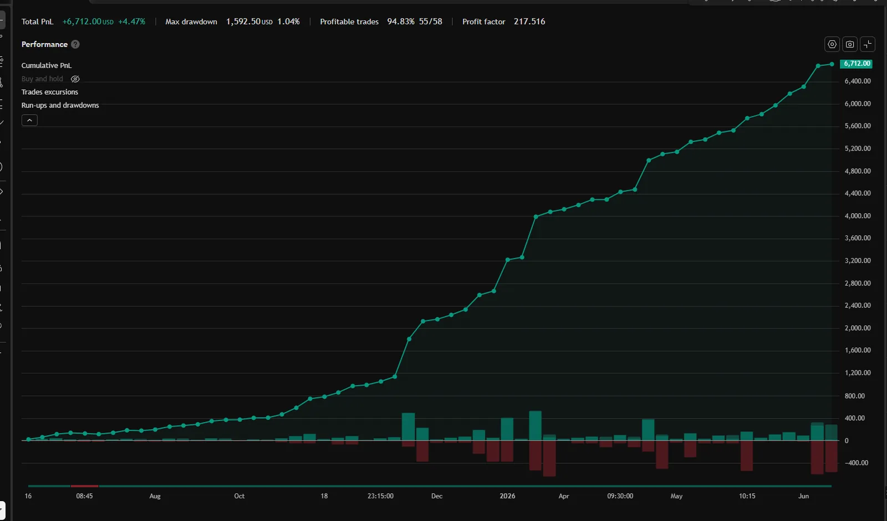This screenshot has width=887, height=521.
Task: Click the 4,000.00 axis label
Action: 858,216
